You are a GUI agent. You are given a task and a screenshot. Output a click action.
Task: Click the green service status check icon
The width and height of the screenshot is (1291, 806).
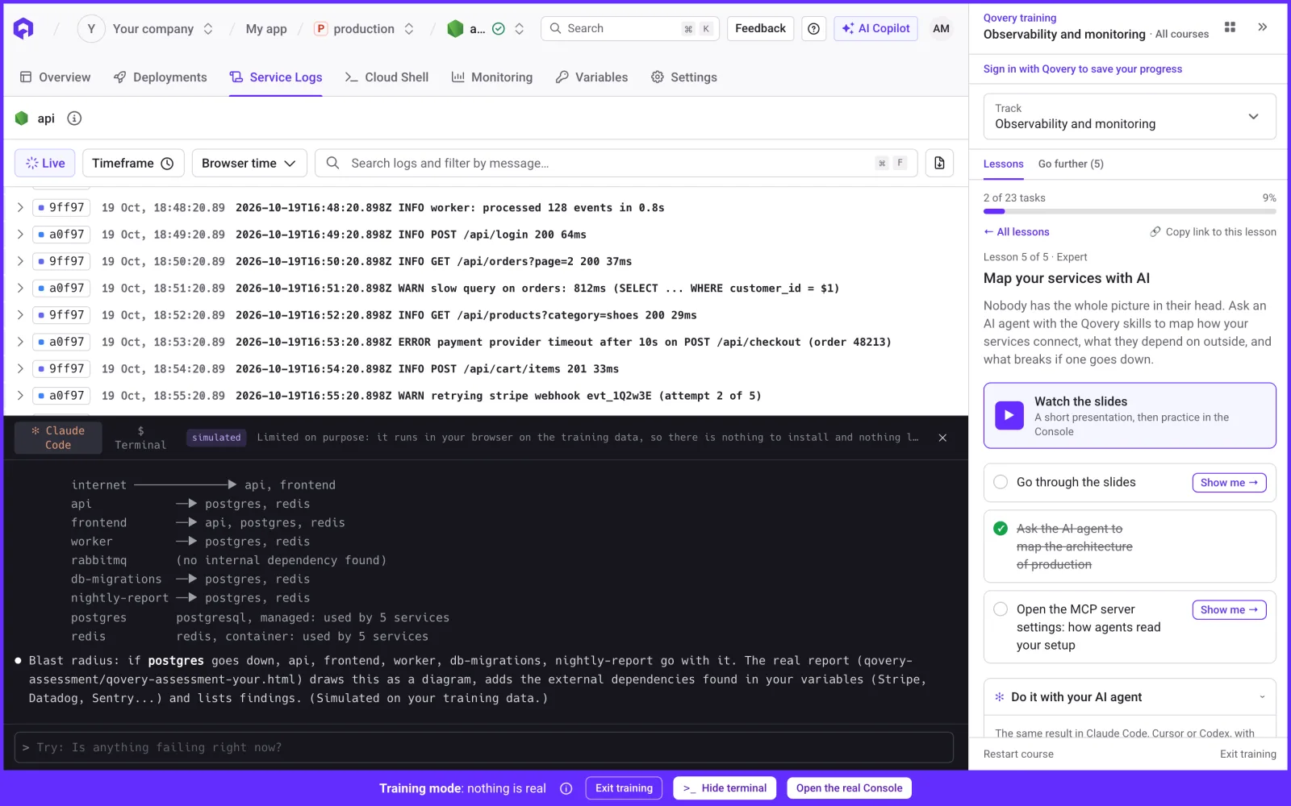[499, 29]
